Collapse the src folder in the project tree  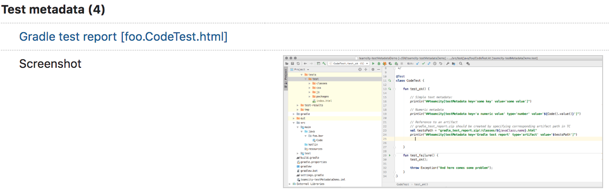pos(293,123)
